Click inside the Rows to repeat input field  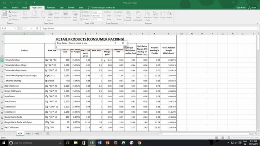[x=90, y=47]
